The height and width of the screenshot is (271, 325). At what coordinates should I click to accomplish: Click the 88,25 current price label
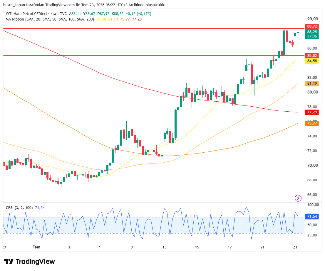click(312, 32)
